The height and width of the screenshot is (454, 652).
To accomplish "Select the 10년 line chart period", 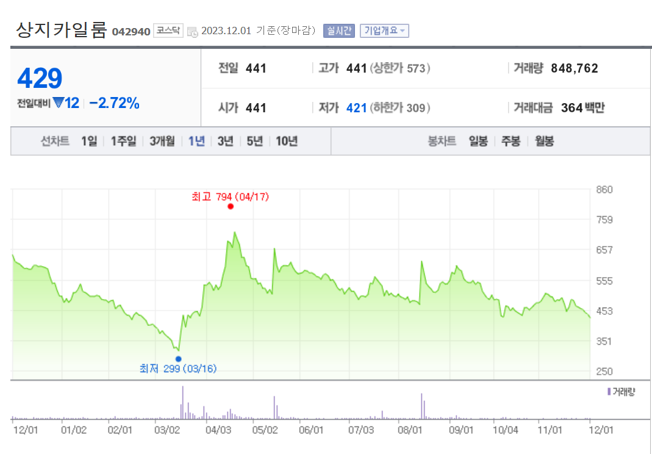I will tap(287, 141).
